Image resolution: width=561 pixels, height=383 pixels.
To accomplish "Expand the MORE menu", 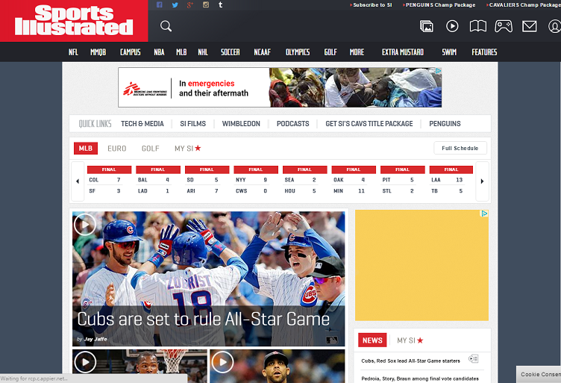I will 357,52.
